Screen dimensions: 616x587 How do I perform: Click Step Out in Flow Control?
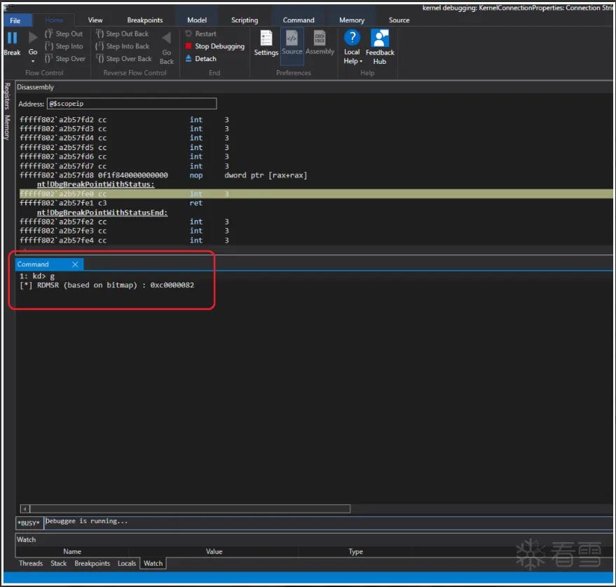pyautogui.click(x=64, y=34)
